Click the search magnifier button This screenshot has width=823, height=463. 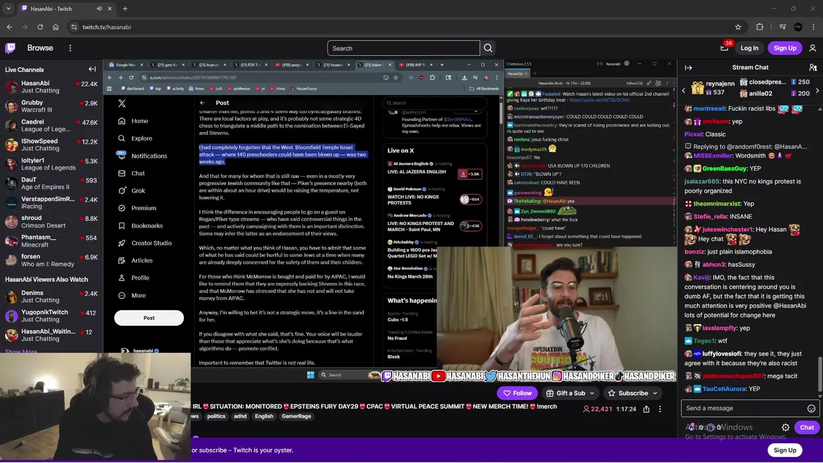tap(488, 48)
